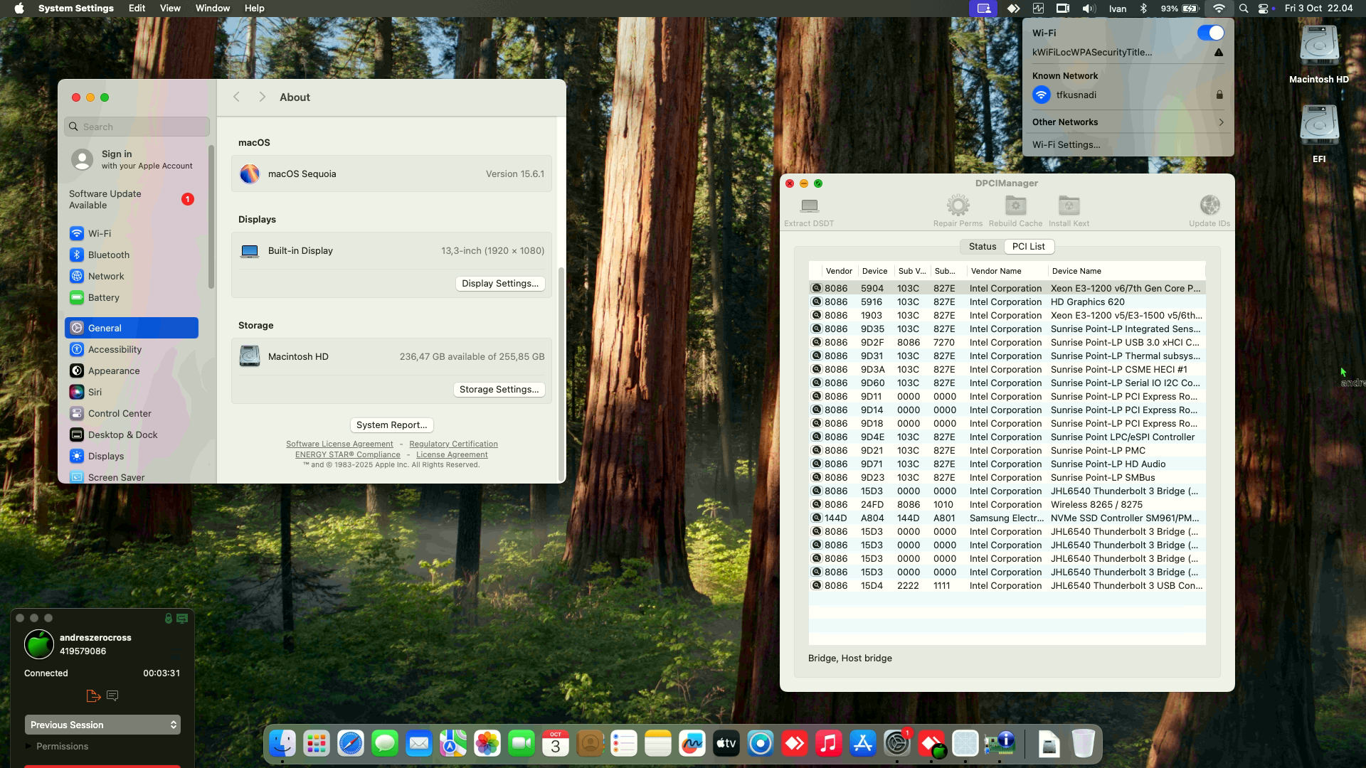Screen dimensions: 1366x768
Task: Open ENERGY STAR Compliance link
Action: 348,454
